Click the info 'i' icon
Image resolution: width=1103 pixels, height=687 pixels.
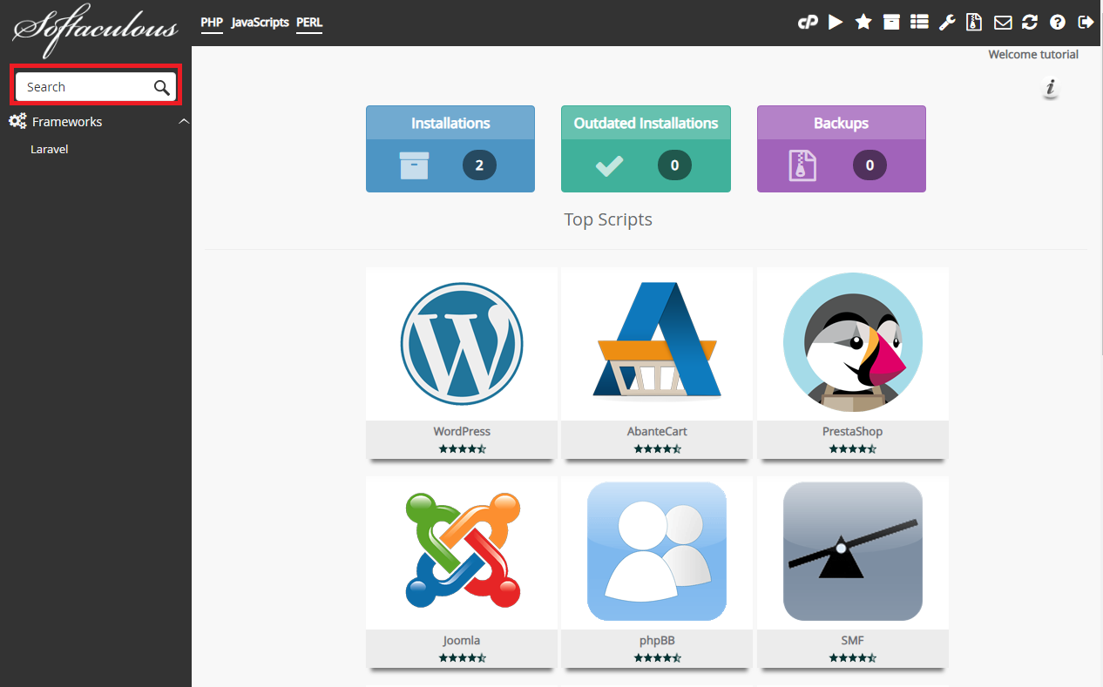pos(1051,87)
